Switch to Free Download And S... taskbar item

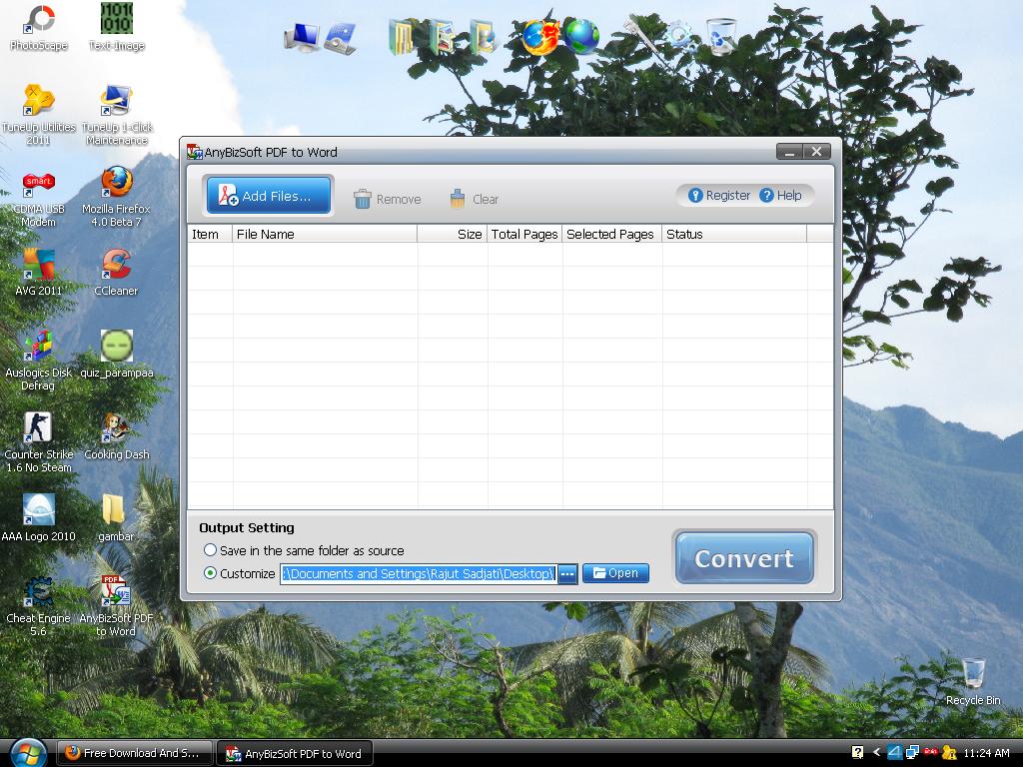[x=134, y=753]
